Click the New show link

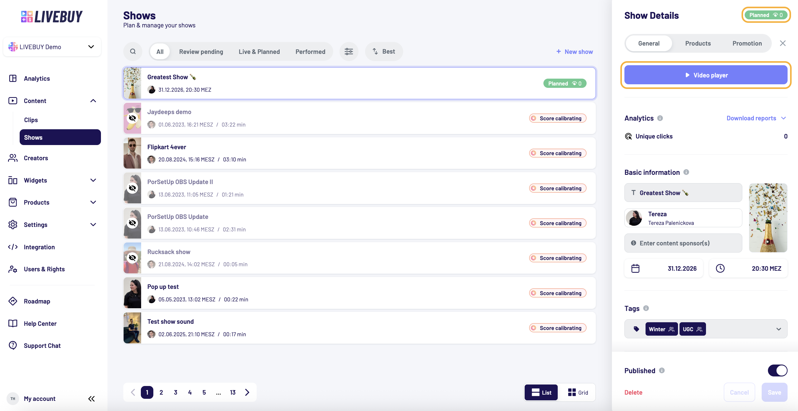tap(575, 52)
